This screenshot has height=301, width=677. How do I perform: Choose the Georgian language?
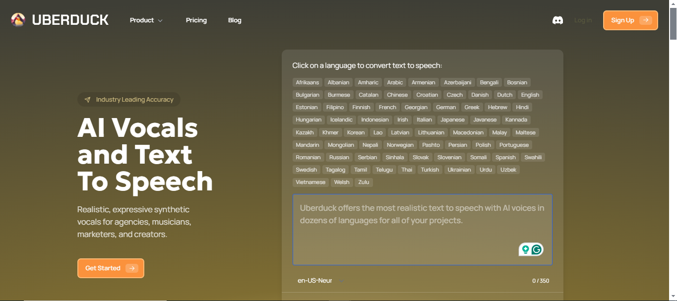click(x=416, y=107)
